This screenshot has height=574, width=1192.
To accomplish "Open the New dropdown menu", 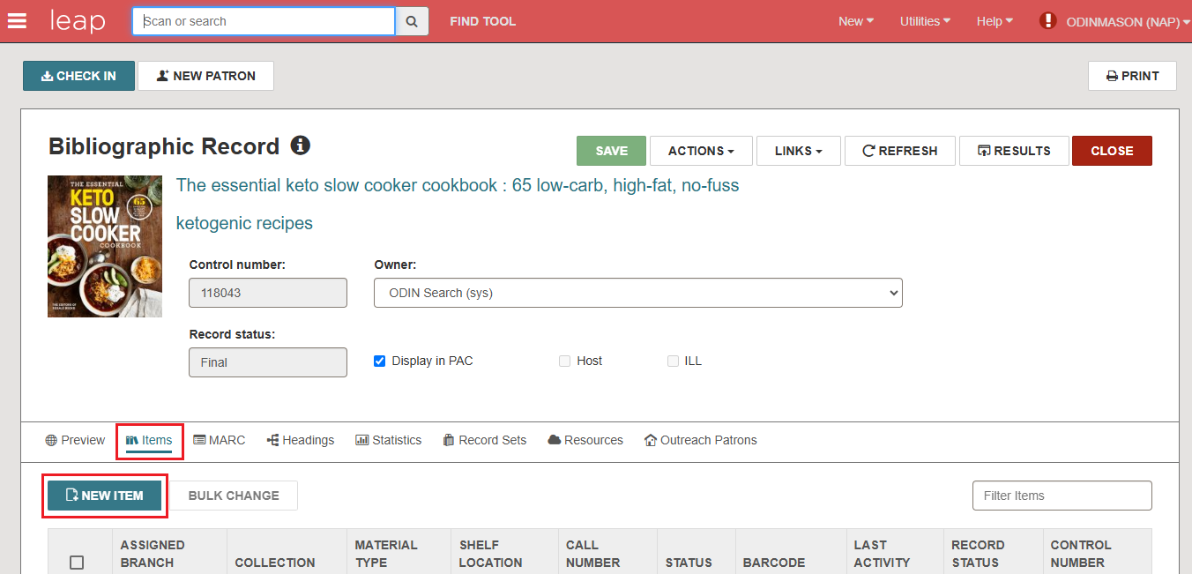I will [856, 21].
